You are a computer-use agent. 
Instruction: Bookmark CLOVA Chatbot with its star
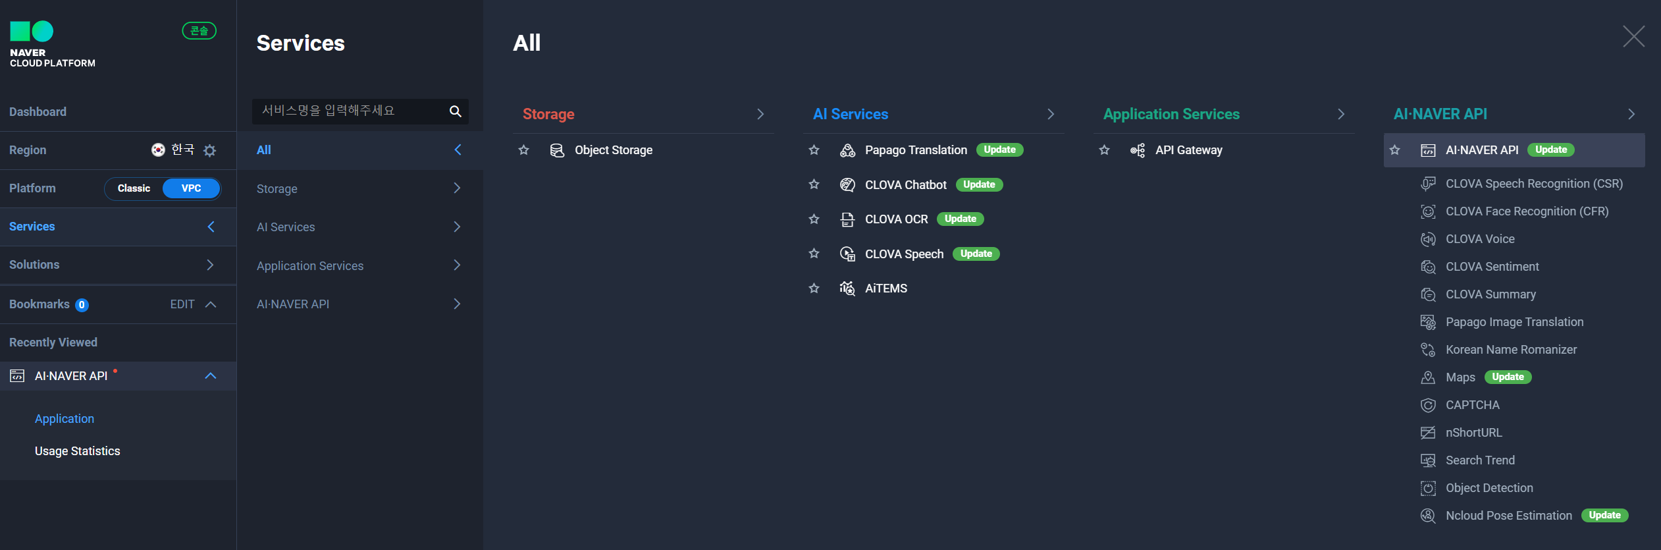(814, 184)
